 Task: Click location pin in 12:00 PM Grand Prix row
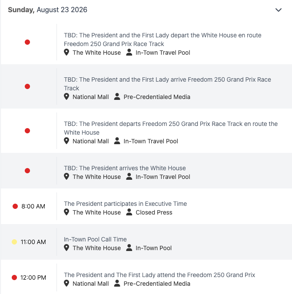66,283
